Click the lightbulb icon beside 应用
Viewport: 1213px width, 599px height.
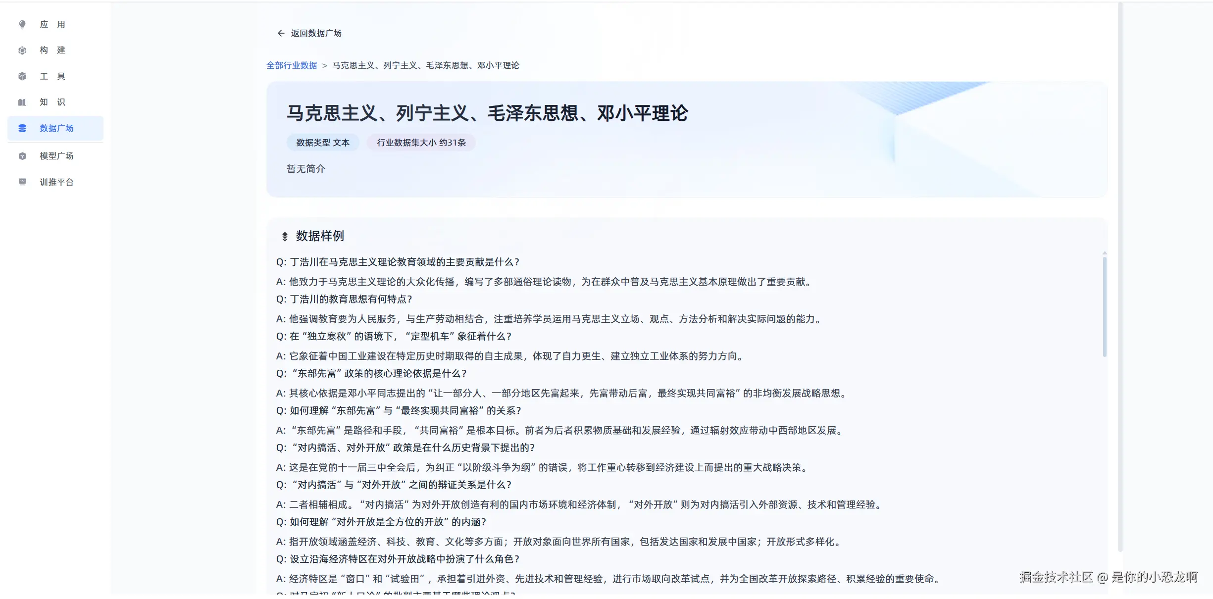point(22,24)
